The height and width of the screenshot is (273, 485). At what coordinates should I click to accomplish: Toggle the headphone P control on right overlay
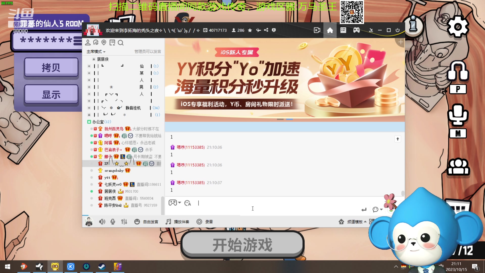pyautogui.click(x=458, y=76)
